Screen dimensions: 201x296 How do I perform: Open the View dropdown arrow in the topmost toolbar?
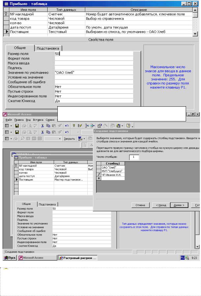(11, 126)
